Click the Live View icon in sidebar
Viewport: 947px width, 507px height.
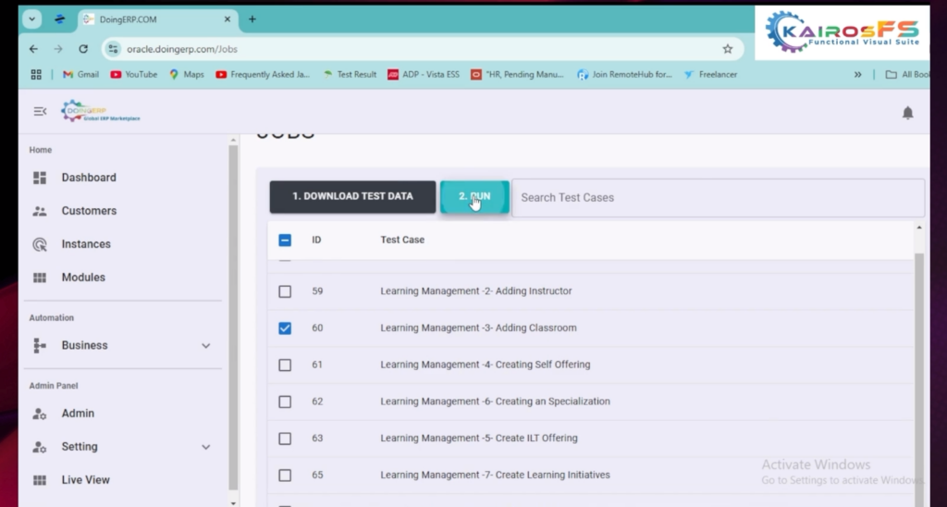[40, 480]
